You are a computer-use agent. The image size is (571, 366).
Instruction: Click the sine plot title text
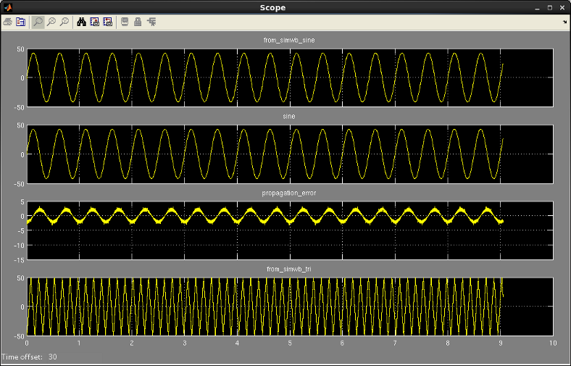click(x=289, y=117)
